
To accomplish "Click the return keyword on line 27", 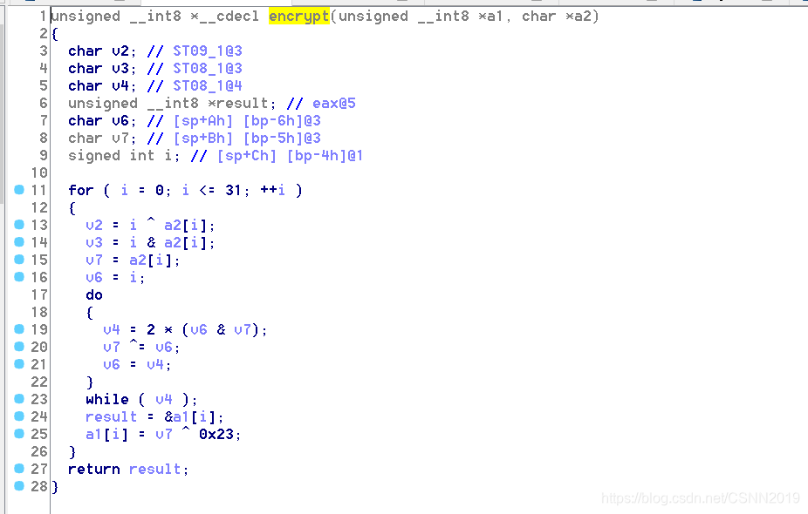I will coord(93,470).
